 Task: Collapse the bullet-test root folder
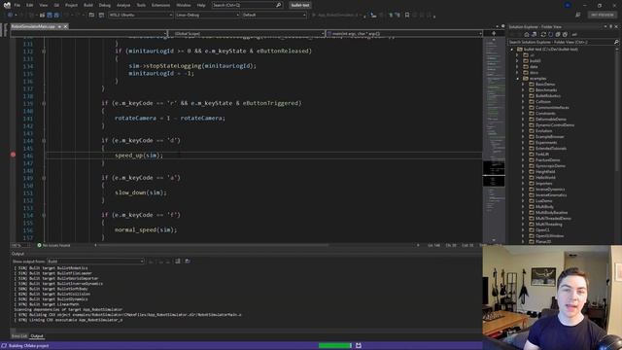pyautogui.click(x=512, y=50)
